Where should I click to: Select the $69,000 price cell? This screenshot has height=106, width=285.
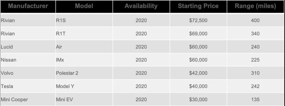(x=198, y=34)
